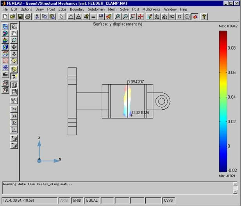
Task: Click the Save (floppy disk) toolbar icon
Action: (x=20, y=17)
